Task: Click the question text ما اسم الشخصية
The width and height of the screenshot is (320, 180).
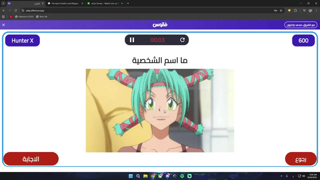Action: pos(160,60)
